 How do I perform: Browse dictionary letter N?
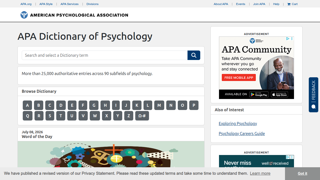pos(171,105)
